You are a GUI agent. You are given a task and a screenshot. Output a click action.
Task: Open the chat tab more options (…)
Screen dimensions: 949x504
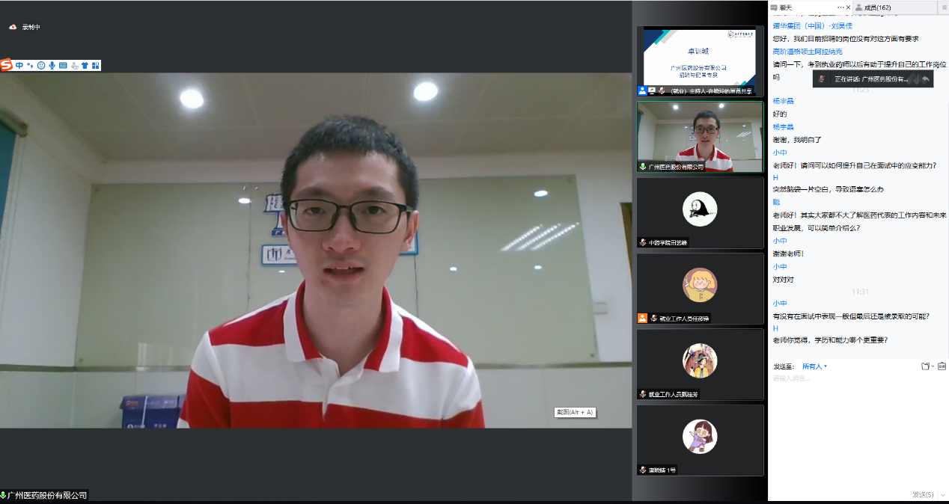pyautogui.click(x=840, y=7)
